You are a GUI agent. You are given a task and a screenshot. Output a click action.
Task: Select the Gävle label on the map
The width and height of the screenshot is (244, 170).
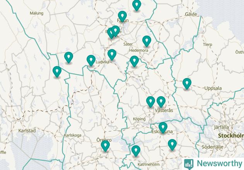191,14
